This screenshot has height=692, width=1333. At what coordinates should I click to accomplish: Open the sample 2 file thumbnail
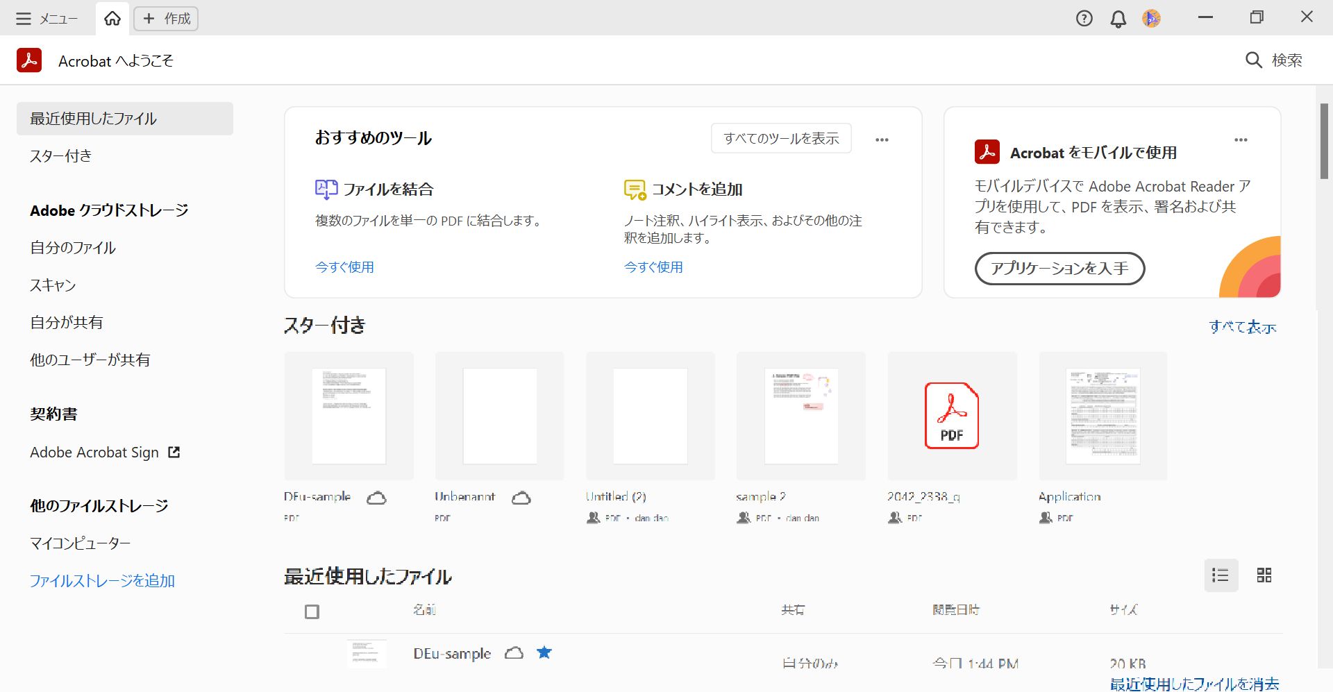point(800,415)
